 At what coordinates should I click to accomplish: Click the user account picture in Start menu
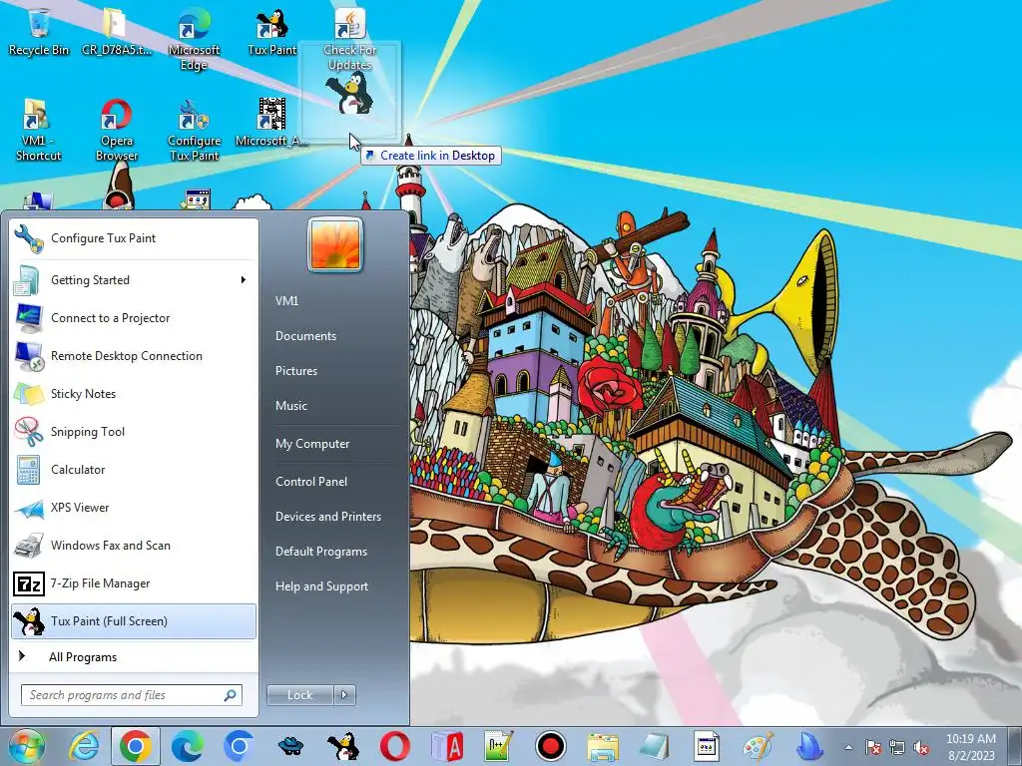tap(335, 244)
